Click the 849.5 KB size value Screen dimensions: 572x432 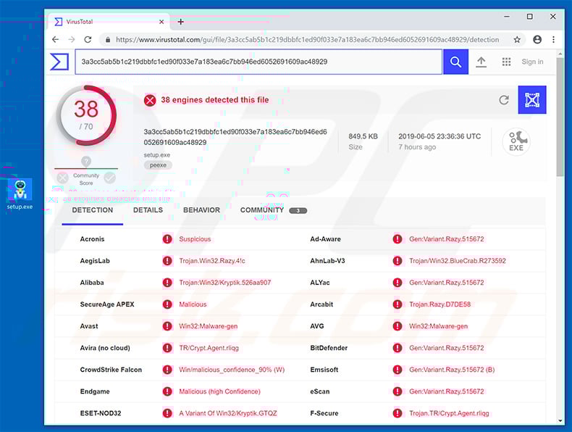pos(363,136)
